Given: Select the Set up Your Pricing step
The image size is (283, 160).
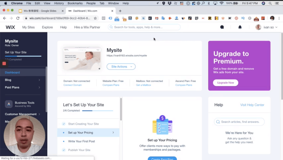Looking at the screenshot, I should pos(88,132).
